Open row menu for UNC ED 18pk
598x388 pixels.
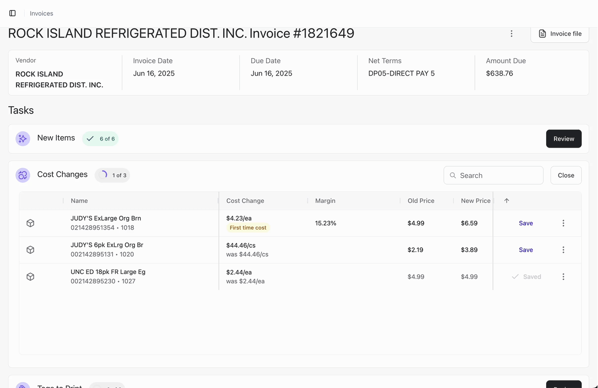point(563,277)
